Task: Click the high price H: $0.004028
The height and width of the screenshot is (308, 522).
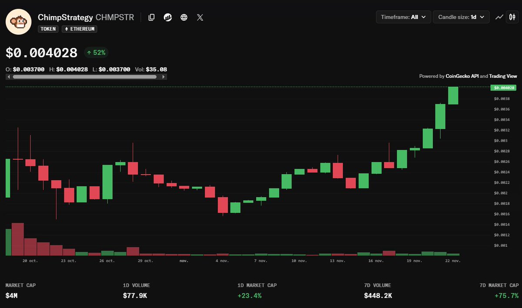Action: click(x=68, y=69)
